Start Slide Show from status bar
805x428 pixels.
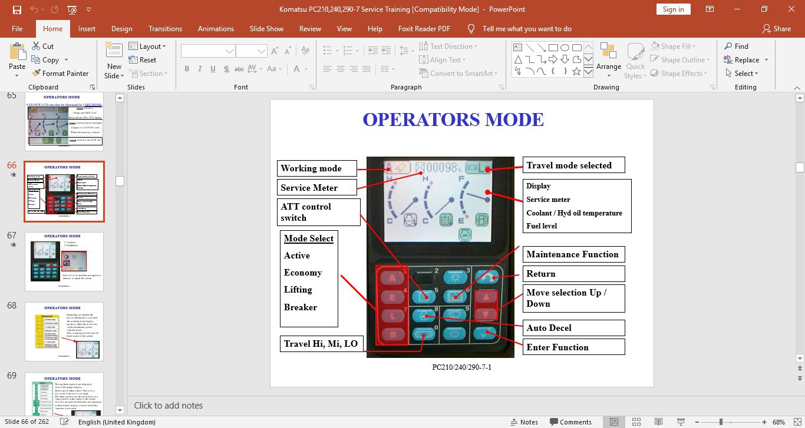(x=681, y=422)
